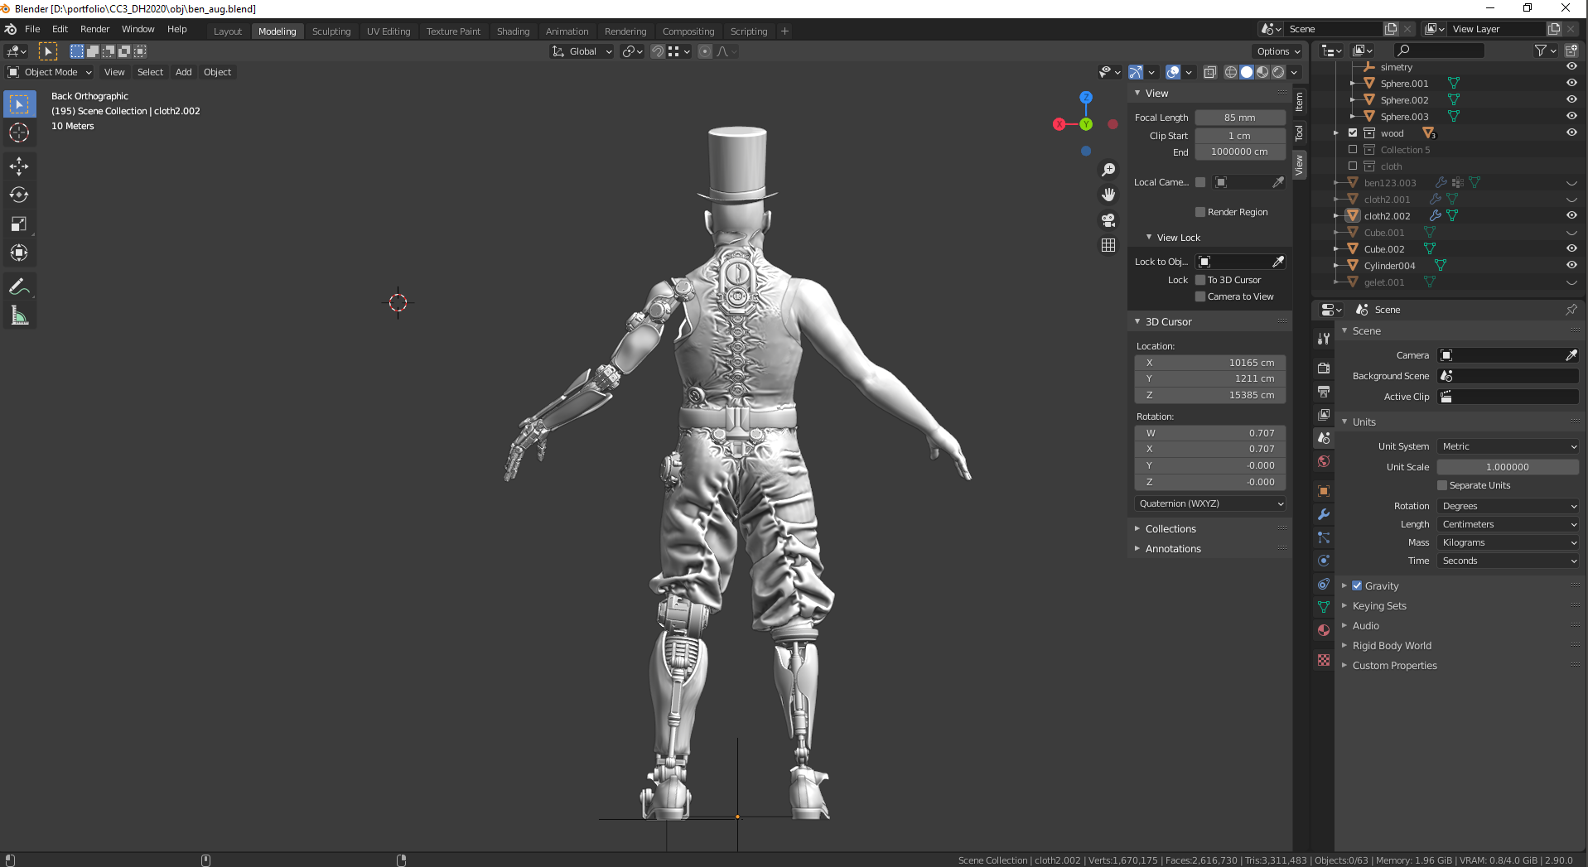
Task: Open the Object properties tab
Action: [1324, 491]
